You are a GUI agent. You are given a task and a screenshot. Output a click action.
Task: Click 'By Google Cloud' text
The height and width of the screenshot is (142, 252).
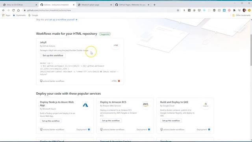pyautogui.click(x=167, y=106)
